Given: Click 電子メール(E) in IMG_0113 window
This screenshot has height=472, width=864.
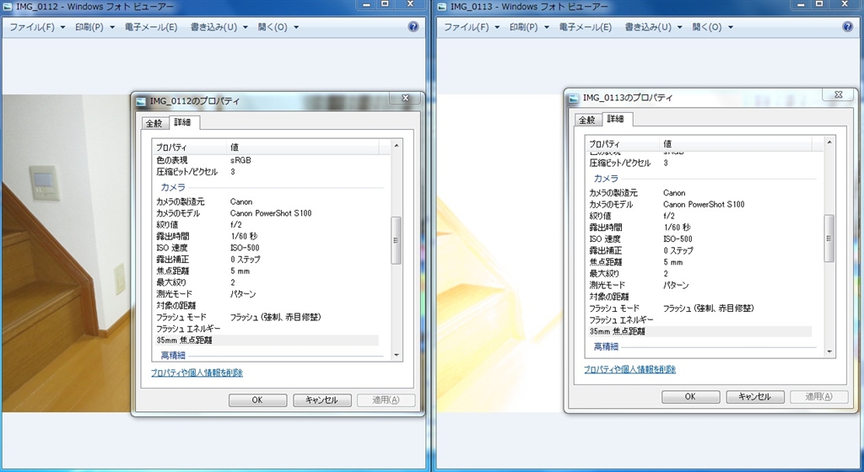Looking at the screenshot, I should coord(586,27).
